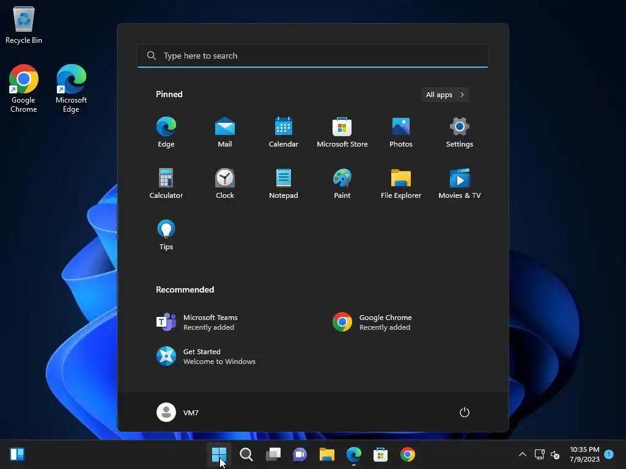Select Microsoft Edge desktop shortcut

click(x=71, y=89)
